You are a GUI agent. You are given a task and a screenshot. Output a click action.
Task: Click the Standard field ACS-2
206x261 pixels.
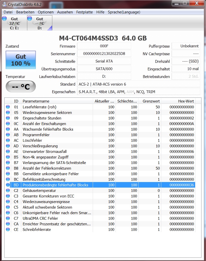point(139,84)
